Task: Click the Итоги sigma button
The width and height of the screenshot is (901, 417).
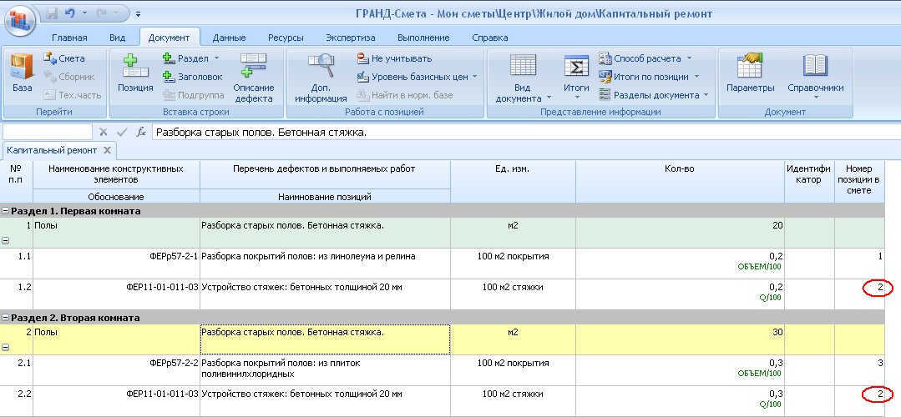Action: pos(576,74)
